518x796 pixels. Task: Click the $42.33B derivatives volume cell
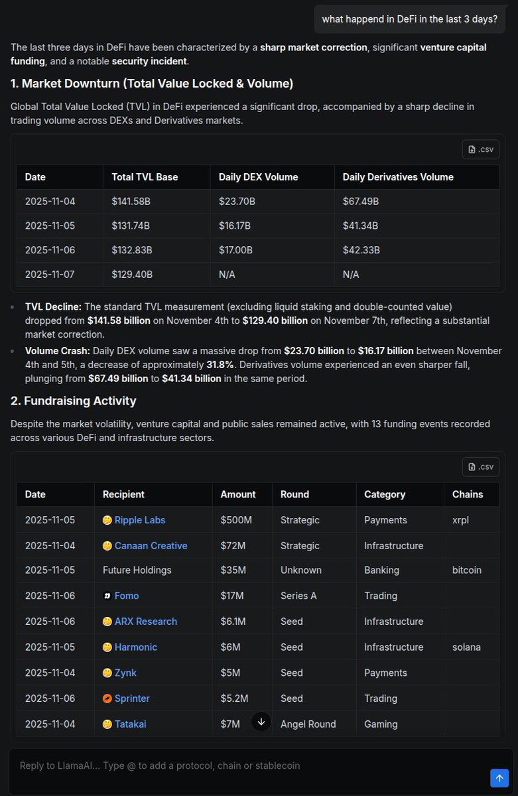tap(417, 250)
